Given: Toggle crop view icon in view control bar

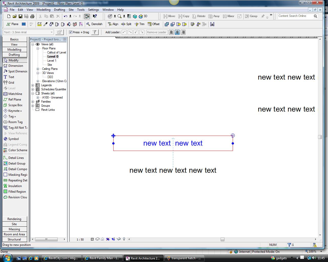Looking at the screenshot, I should point(108,239).
